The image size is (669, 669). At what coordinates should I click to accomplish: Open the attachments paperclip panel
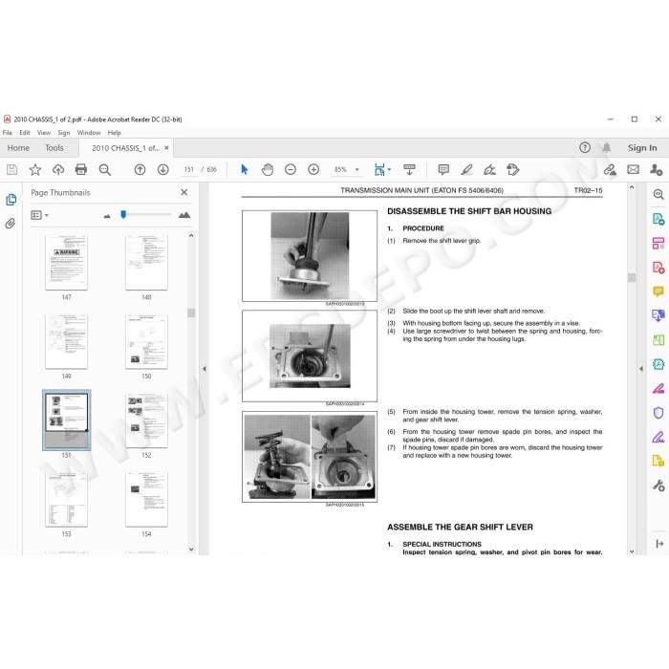pyautogui.click(x=11, y=223)
